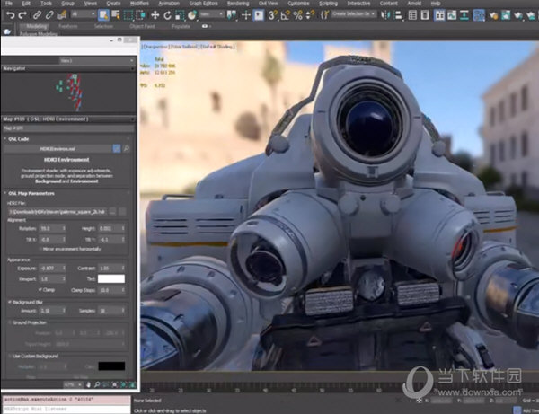Toggle the Scene Explorer icon

(412, 15)
